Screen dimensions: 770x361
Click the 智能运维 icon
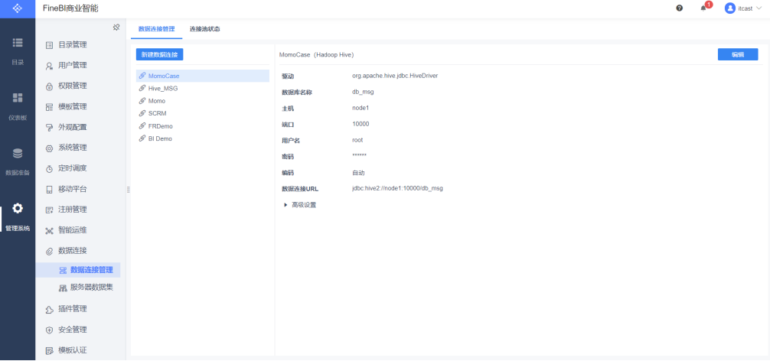coord(49,230)
